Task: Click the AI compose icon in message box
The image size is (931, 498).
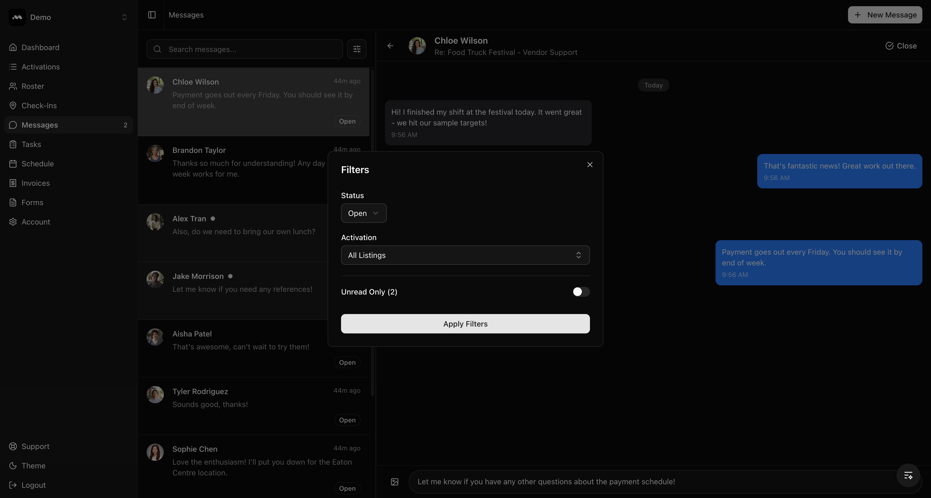Action: point(908,476)
